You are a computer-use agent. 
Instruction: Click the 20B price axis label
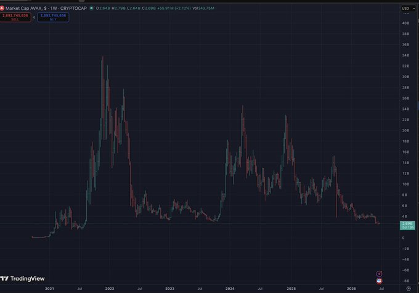(405, 130)
